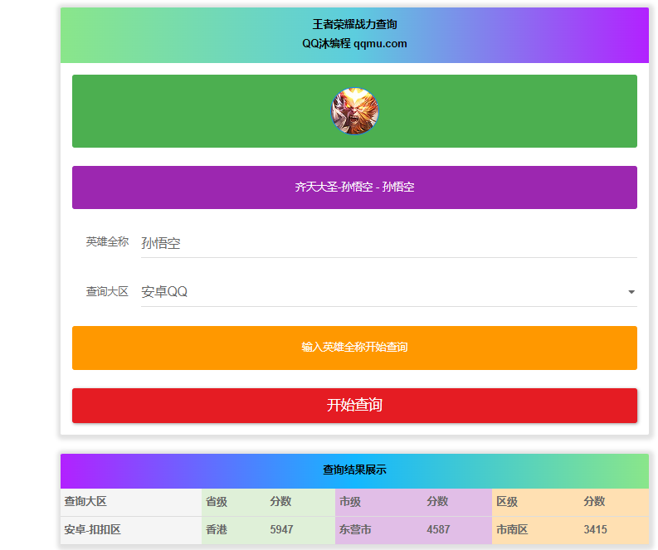Select the 香港 province cell
This screenshot has height=550, width=658.
click(217, 529)
